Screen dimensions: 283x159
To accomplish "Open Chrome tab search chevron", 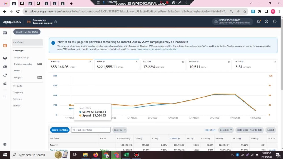I will pos(251,3).
